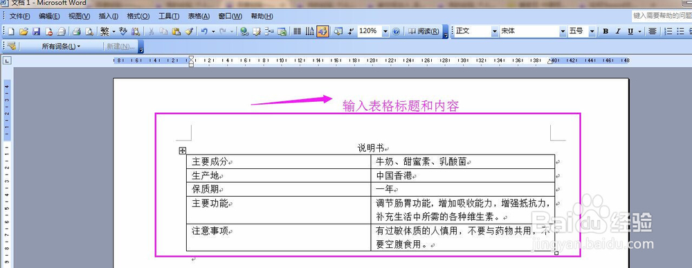The width and height of the screenshot is (692, 268).
Task: Expand the Chinese conversion dropdown arrow
Action: 113,31
